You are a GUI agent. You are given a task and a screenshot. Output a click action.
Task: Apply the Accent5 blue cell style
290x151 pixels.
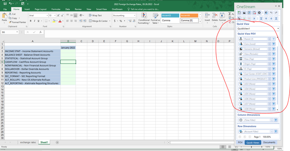click(x=170, y=15)
